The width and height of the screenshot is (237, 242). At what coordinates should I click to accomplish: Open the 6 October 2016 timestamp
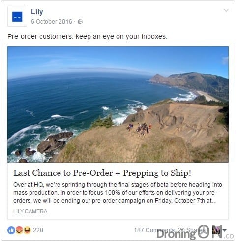pyautogui.click(x=52, y=22)
